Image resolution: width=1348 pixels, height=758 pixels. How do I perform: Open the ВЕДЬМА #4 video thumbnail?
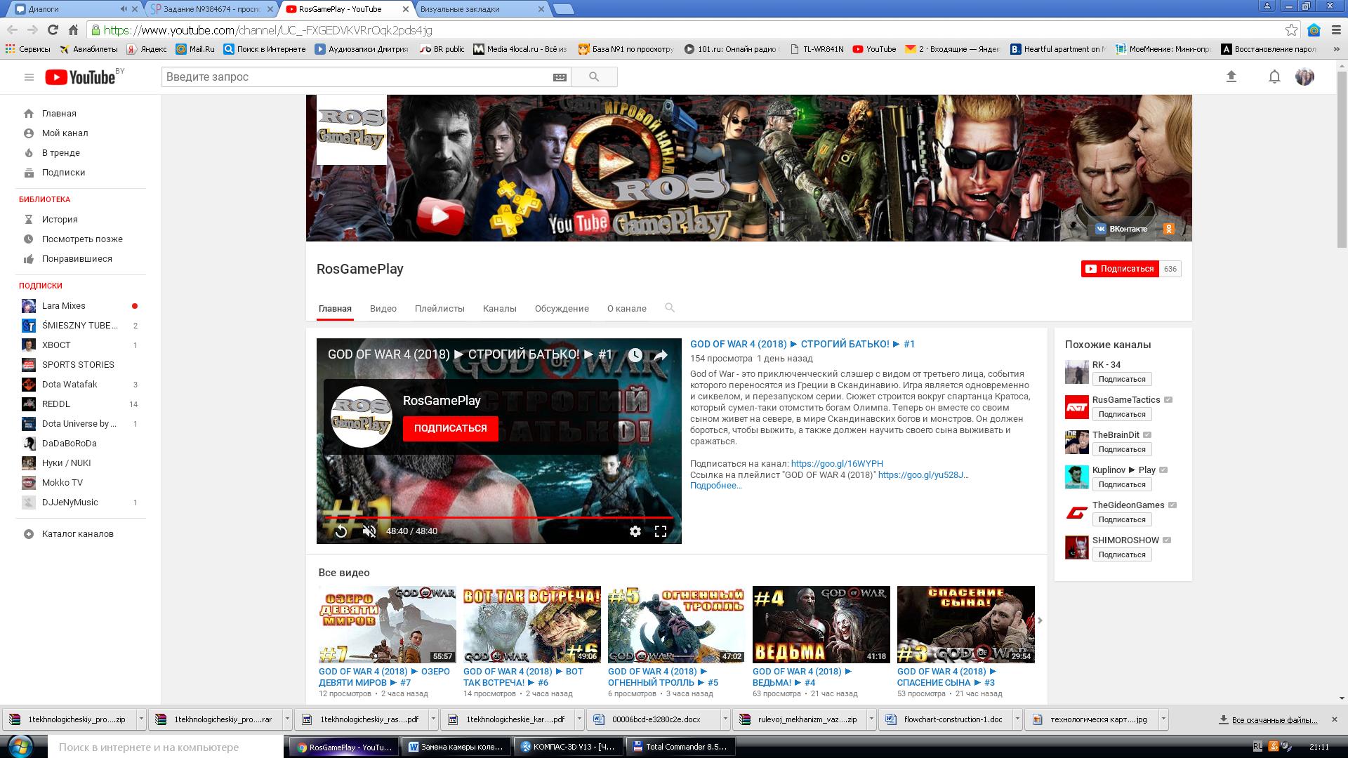(x=821, y=624)
